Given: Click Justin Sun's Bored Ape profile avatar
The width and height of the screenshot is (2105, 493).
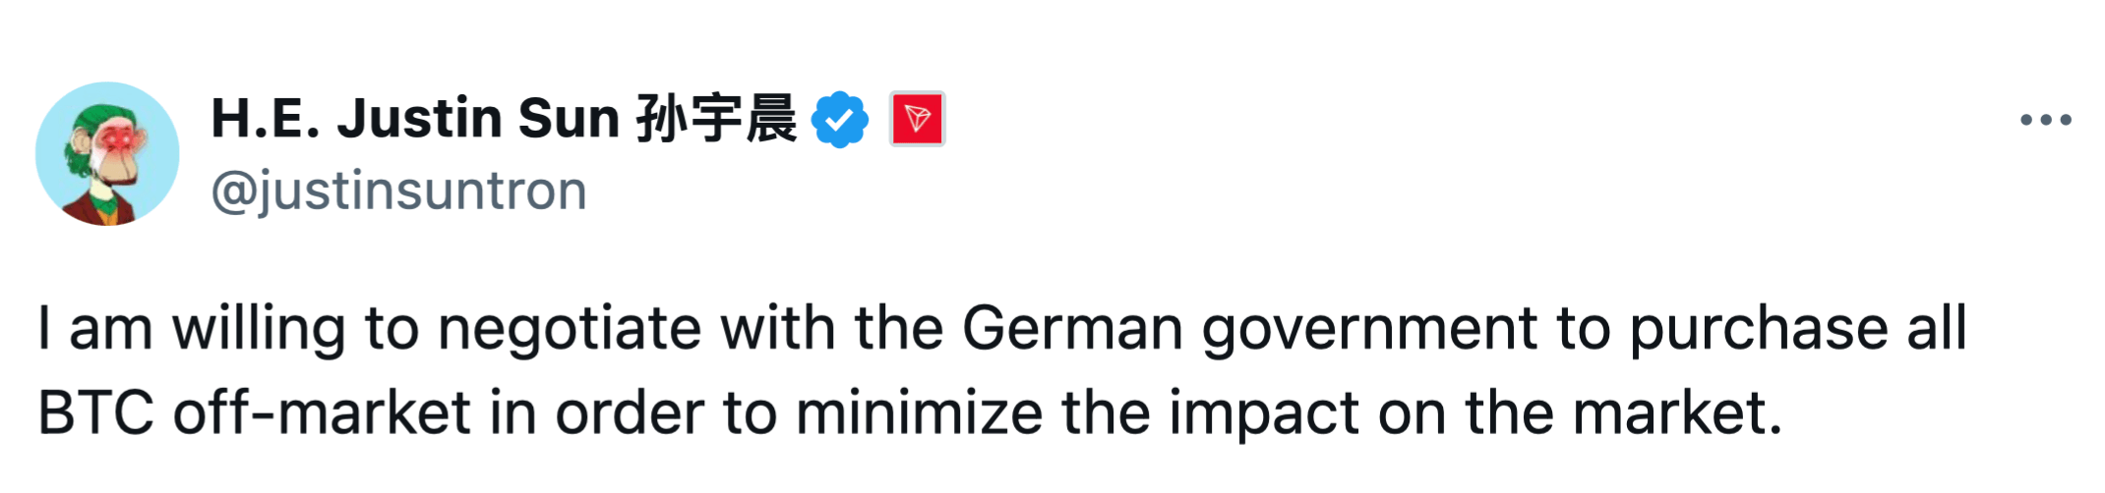Looking at the screenshot, I should click(x=107, y=154).
